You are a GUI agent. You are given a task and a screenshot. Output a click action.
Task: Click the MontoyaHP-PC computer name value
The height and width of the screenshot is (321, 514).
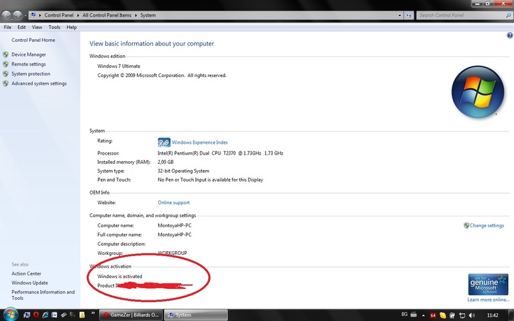pyautogui.click(x=174, y=225)
